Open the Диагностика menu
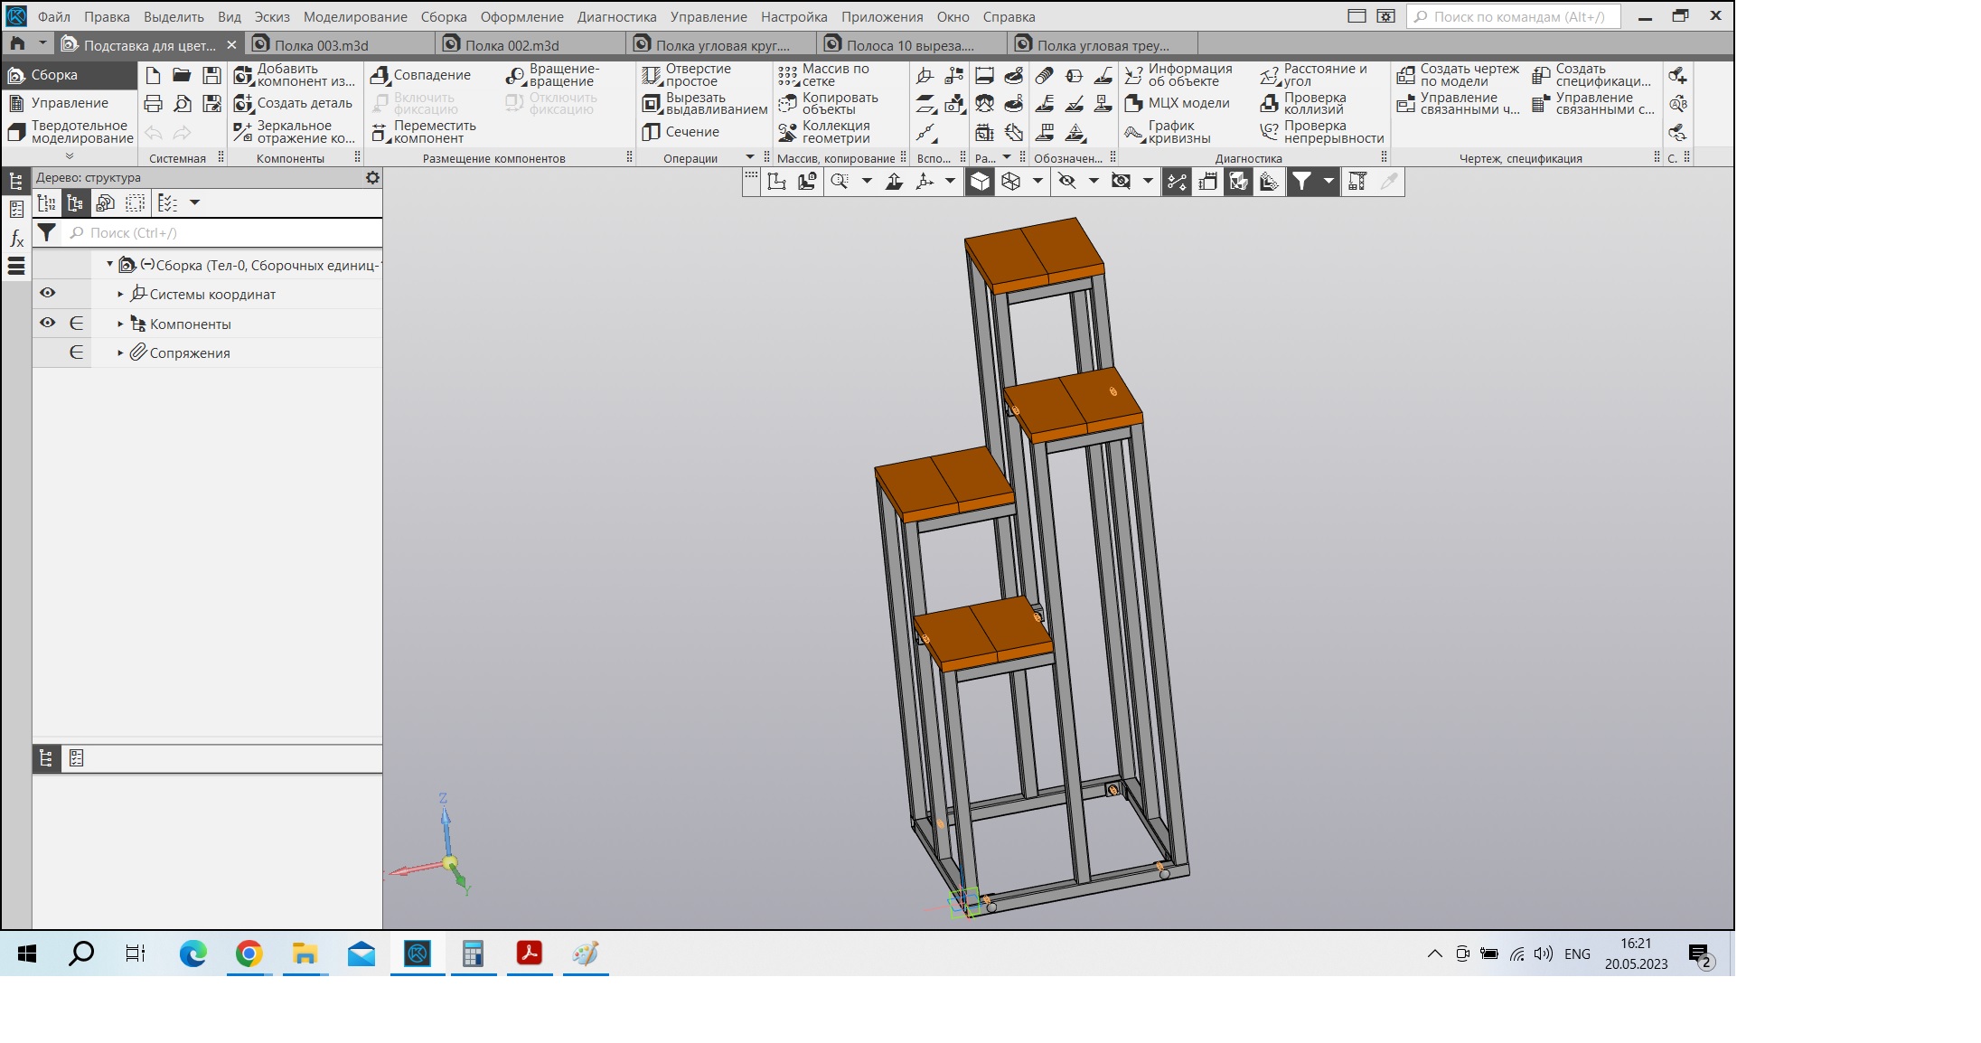 coord(616,17)
